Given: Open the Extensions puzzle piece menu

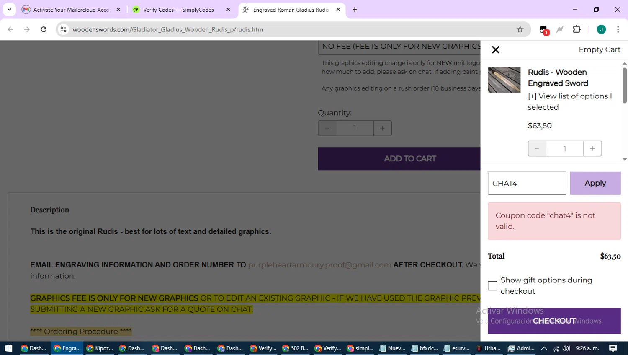Looking at the screenshot, I should pos(577,29).
